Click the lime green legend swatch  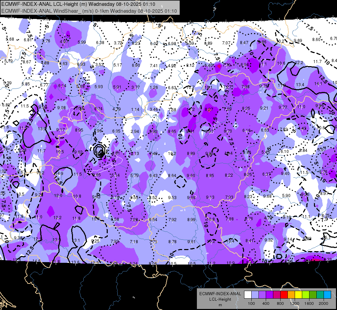(306, 295)
